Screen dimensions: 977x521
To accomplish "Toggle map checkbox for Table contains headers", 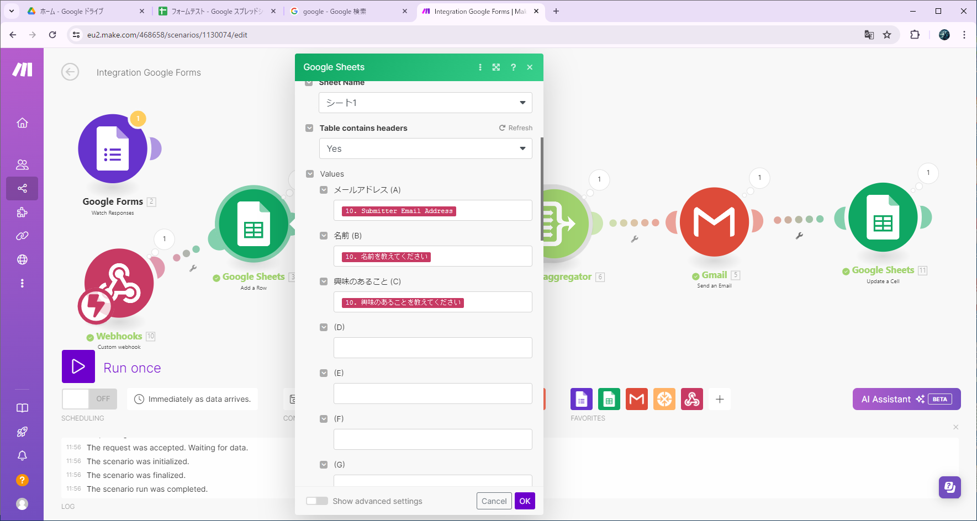I will pyautogui.click(x=309, y=128).
